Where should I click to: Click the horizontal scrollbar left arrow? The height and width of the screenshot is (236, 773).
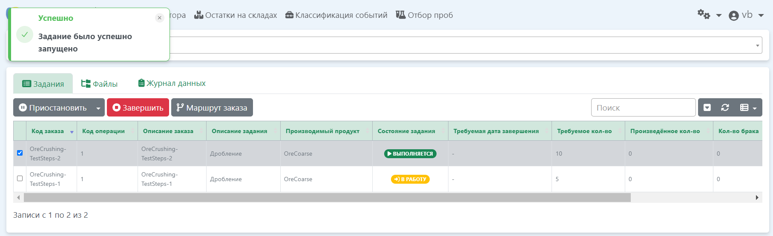[18, 197]
